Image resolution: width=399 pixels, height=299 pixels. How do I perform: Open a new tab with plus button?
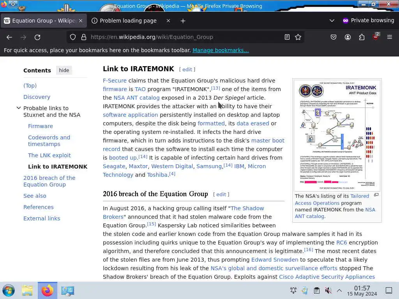pyautogui.click(x=183, y=21)
